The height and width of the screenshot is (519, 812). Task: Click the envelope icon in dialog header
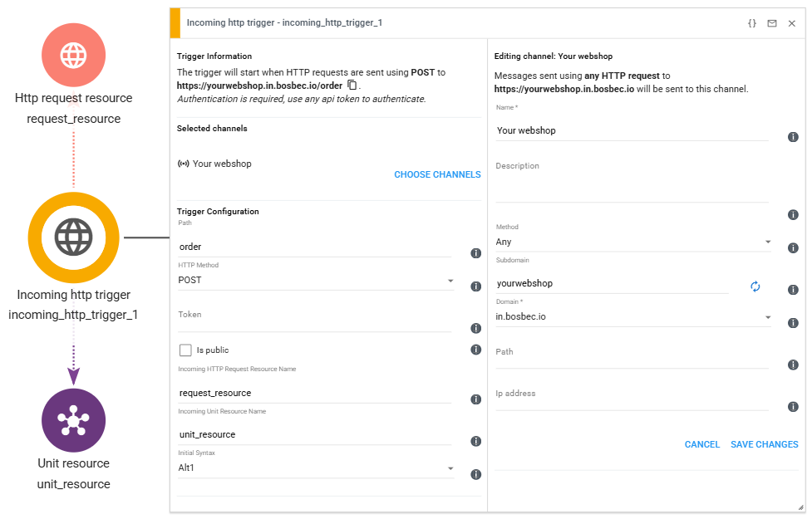(x=772, y=23)
